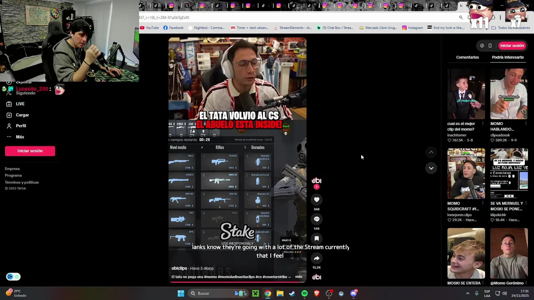534x300 pixels.
Task: Open options menu for 'MOMO SQUIDCRAFT' card
Action: [x=483, y=204]
